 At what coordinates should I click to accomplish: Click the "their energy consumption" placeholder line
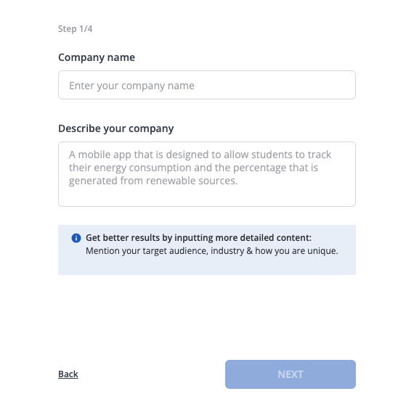pyautogui.click(x=193, y=168)
